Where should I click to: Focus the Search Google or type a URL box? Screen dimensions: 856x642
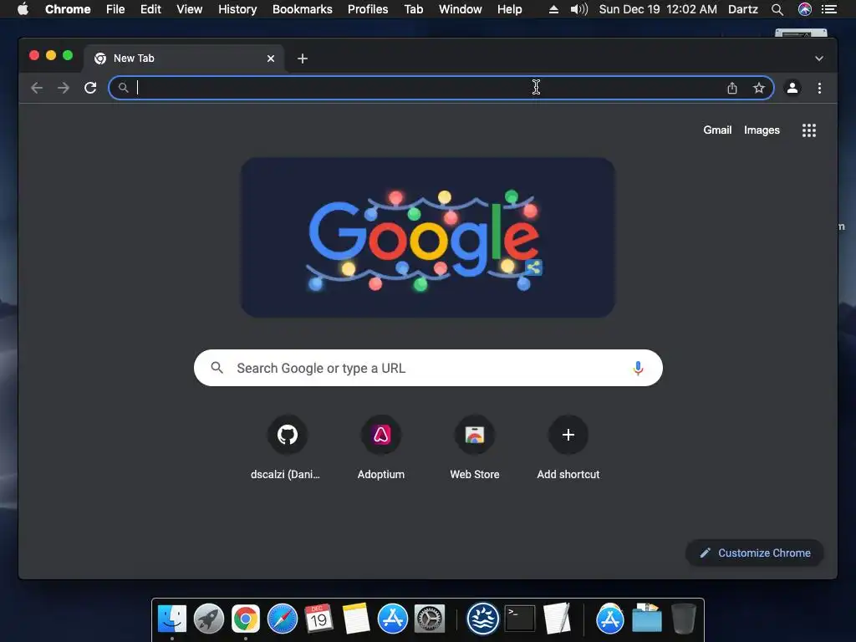pos(428,368)
